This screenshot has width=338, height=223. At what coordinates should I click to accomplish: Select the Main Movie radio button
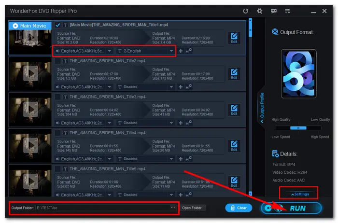click(x=15, y=26)
